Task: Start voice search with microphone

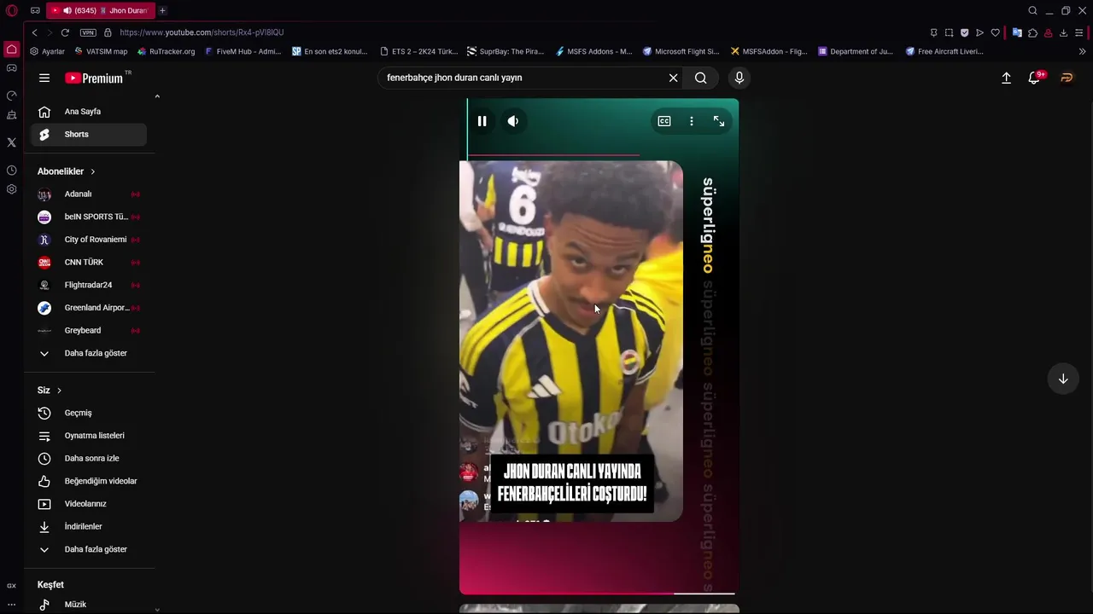Action: pos(739,78)
